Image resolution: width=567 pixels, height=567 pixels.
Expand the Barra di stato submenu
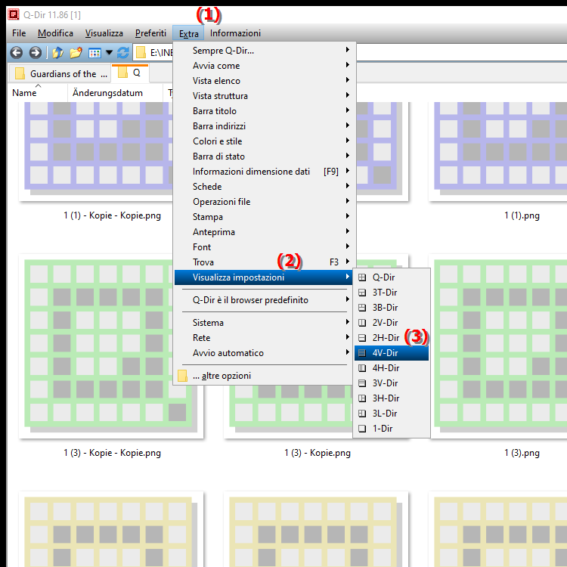coord(264,156)
